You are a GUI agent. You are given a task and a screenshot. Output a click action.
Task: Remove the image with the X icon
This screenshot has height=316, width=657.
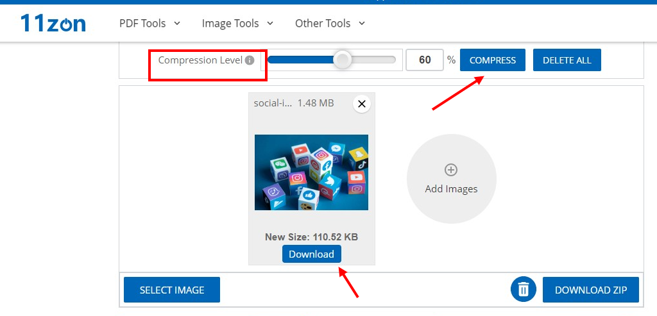362,104
